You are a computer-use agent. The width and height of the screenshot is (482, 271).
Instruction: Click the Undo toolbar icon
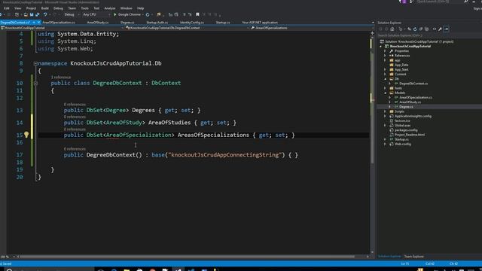[x=45, y=14]
